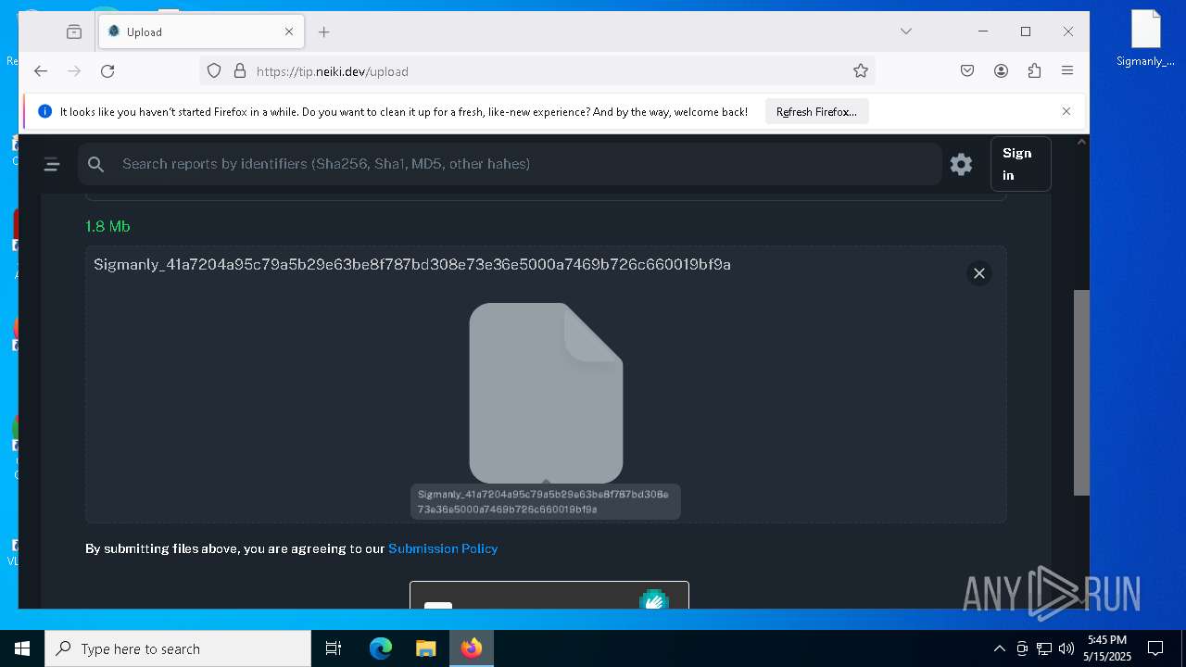
Task: Open the hamburger menu on Neiki page
Action: point(52,165)
